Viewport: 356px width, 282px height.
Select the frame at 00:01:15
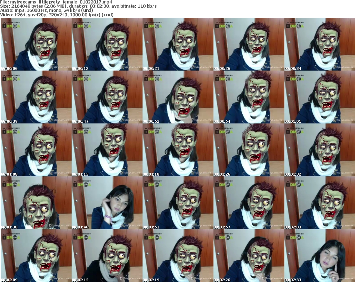click(x=107, y=150)
